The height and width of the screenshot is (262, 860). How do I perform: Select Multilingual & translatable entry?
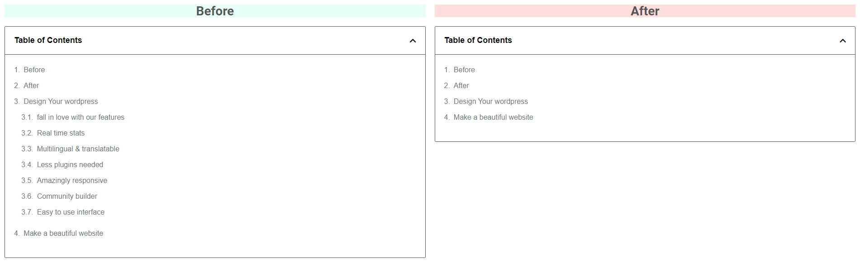point(78,149)
